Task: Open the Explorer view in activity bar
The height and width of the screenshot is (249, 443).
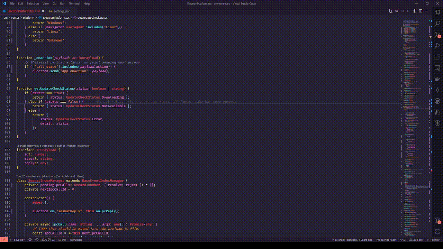Action: pyautogui.click(x=437, y=12)
